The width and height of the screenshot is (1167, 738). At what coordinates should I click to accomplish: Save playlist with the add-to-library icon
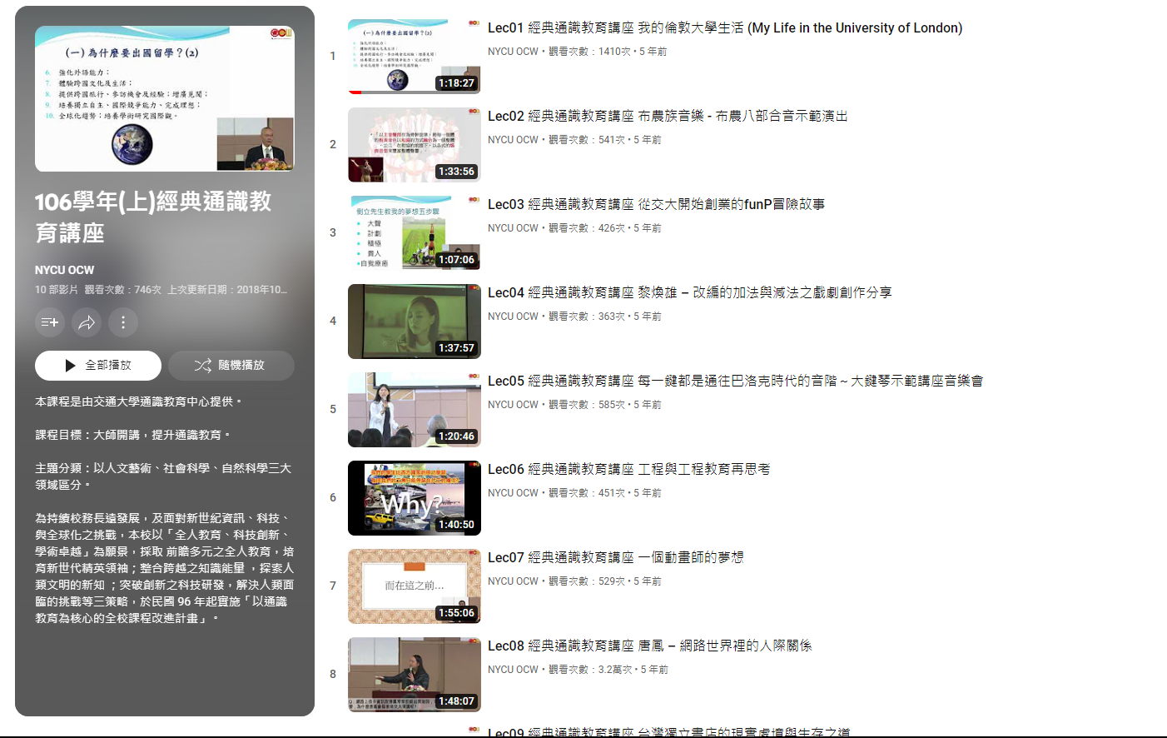point(50,322)
